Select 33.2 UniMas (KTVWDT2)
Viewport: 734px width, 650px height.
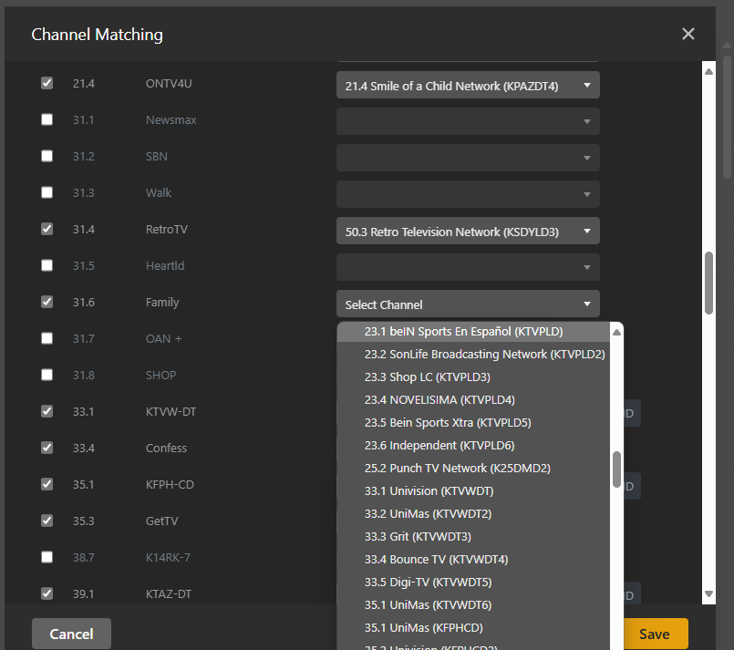[x=473, y=514]
